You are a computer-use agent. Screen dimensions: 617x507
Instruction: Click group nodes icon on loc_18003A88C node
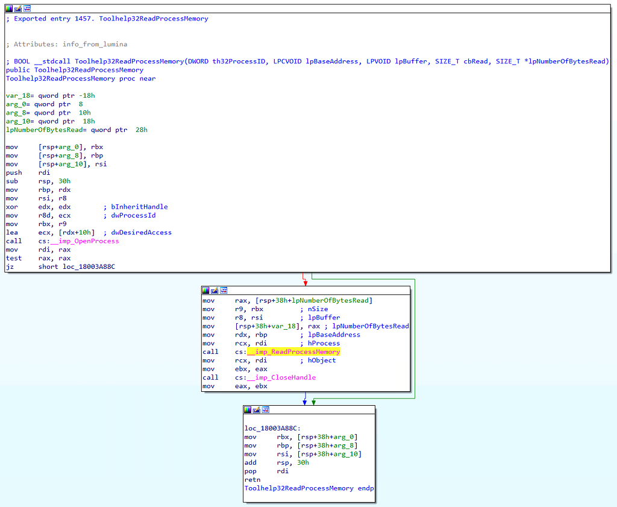pyautogui.click(x=266, y=410)
